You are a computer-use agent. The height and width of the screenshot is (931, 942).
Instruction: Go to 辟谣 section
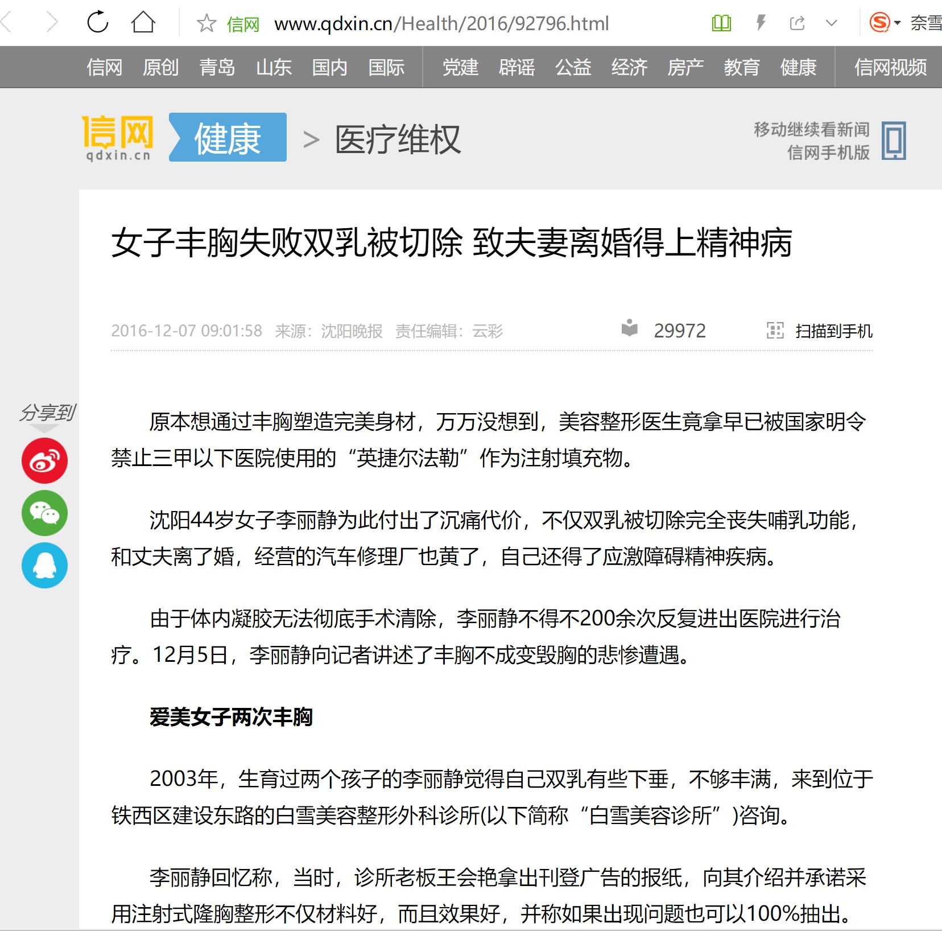(x=517, y=67)
